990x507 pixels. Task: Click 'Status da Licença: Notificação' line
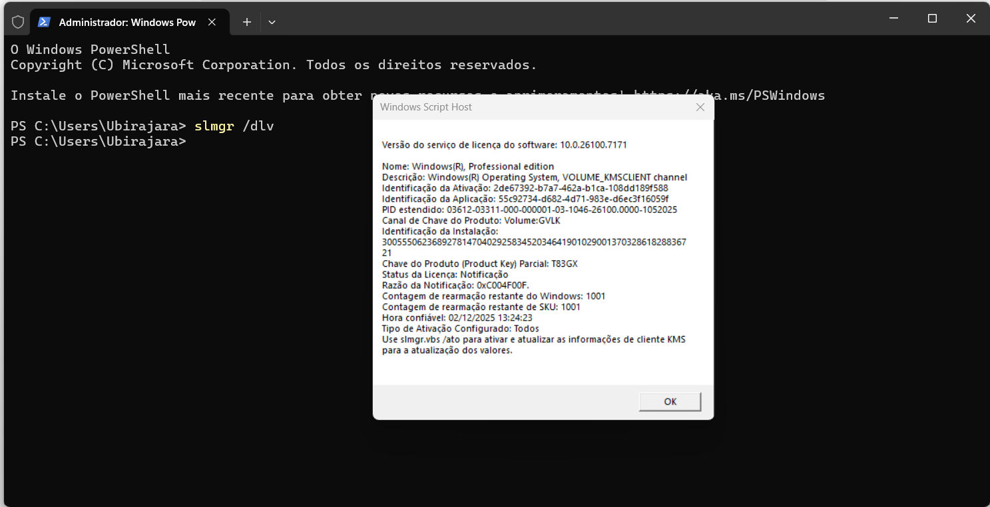[x=445, y=274]
